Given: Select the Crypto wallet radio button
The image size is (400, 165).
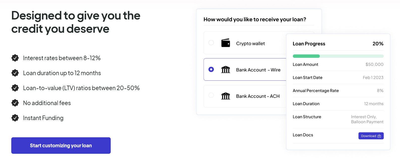Looking at the screenshot, I should point(211,43).
